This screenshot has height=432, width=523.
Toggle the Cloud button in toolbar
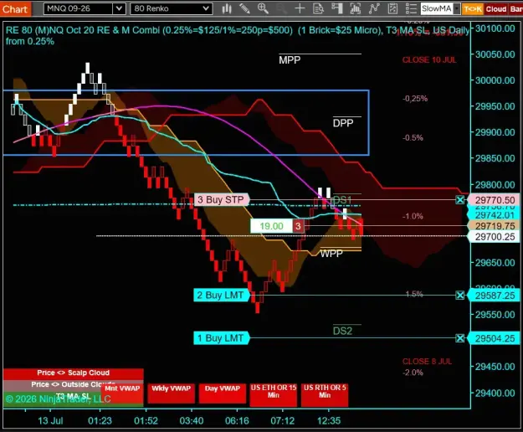(495, 9)
